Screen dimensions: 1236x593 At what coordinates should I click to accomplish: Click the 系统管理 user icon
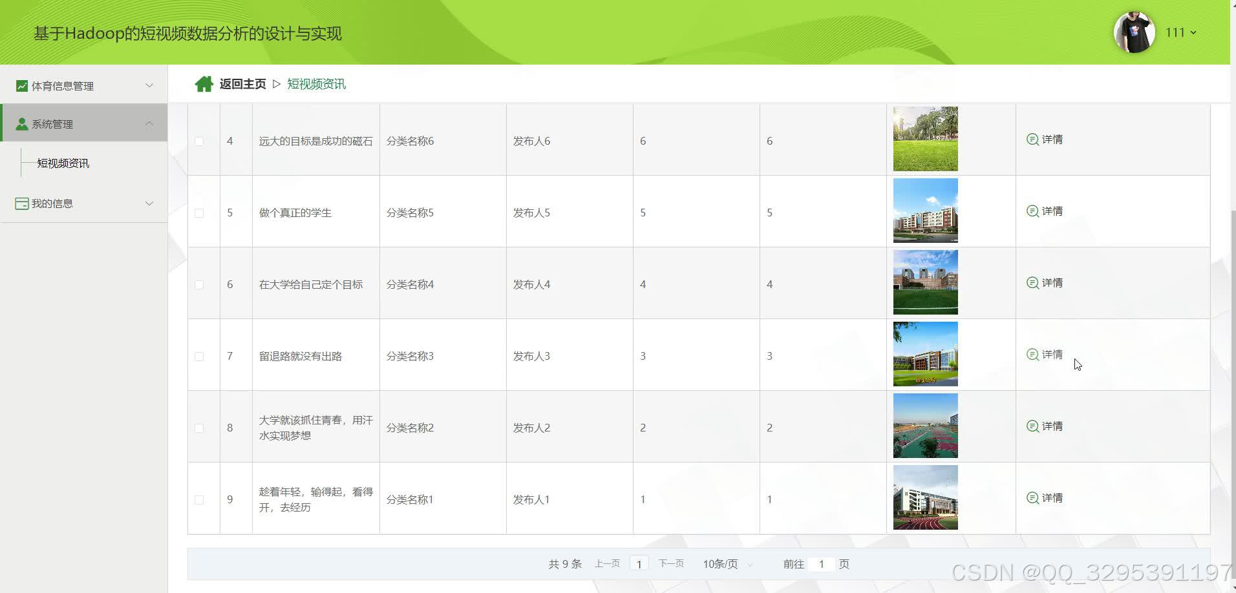[x=22, y=124]
